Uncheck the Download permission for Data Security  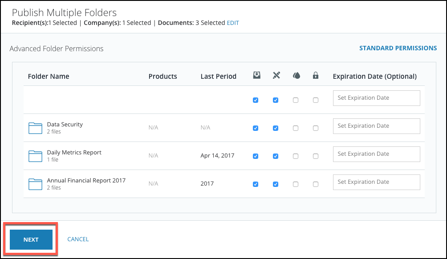pos(256,128)
